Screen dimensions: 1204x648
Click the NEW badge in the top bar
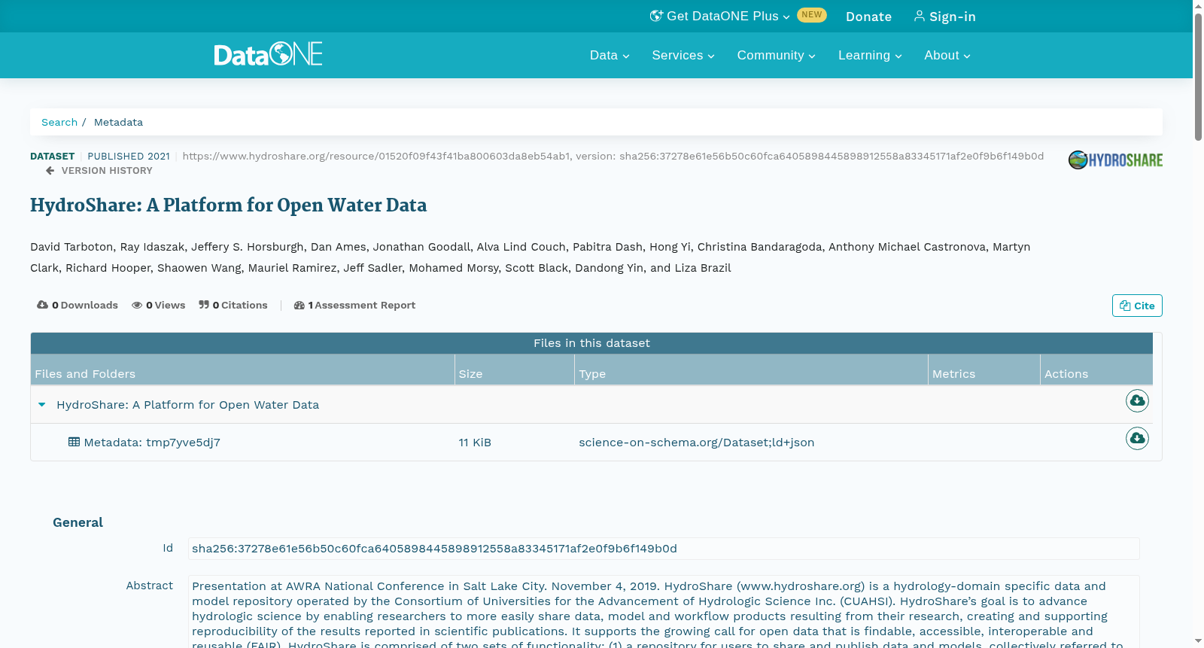(811, 15)
